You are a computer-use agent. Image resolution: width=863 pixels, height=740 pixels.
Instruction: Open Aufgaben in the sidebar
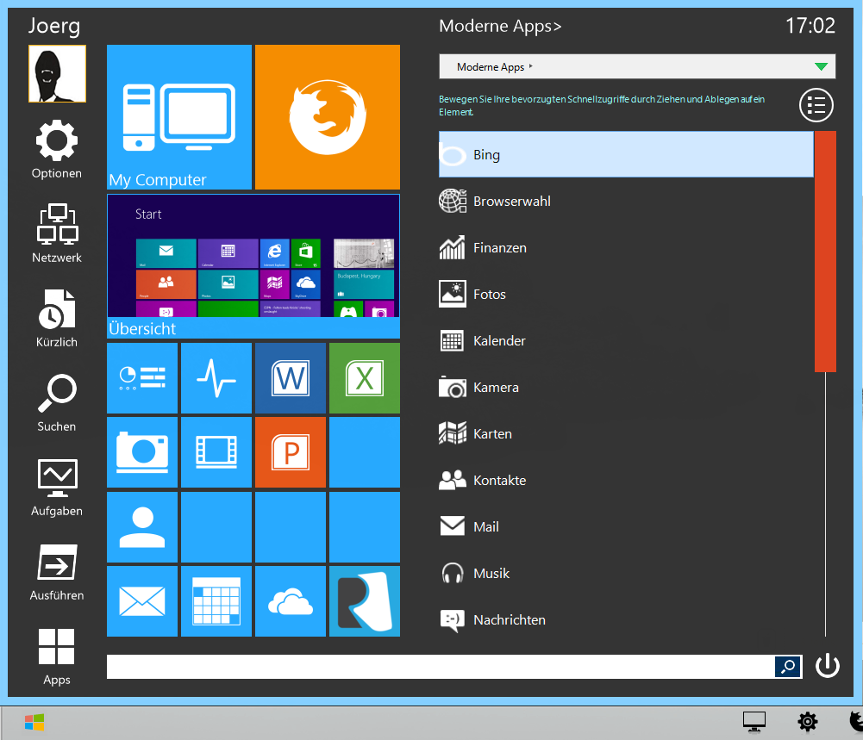[x=57, y=488]
